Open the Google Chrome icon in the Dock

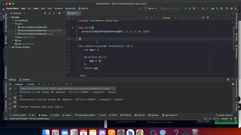click(x=140, y=132)
